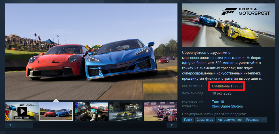Click the (975) review count
The width and height of the screenshot is (279, 134).
tap(238, 86)
